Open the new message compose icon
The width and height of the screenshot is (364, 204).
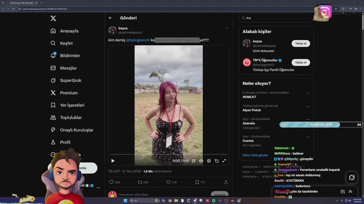point(343,192)
